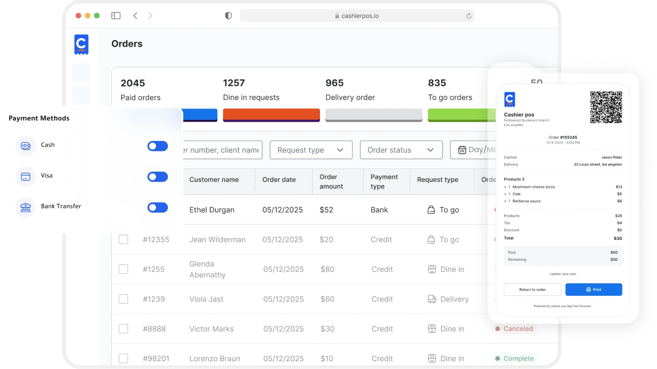
Task: Check the box for order #12355
Action: point(124,239)
